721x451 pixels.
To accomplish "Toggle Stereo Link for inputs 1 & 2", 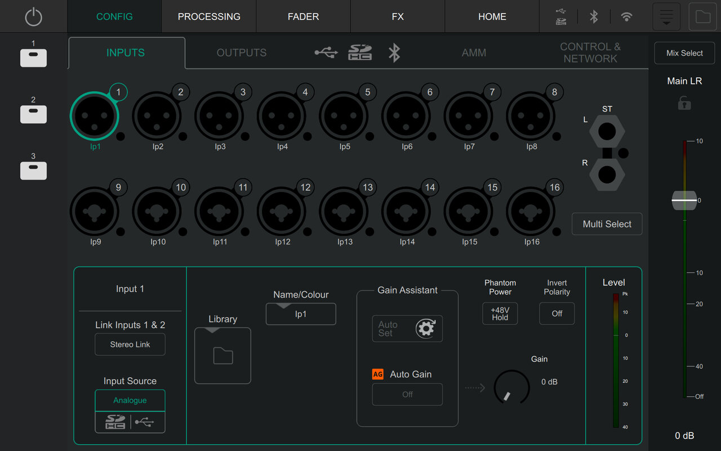I will pyautogui.click(x=130, y=345).
